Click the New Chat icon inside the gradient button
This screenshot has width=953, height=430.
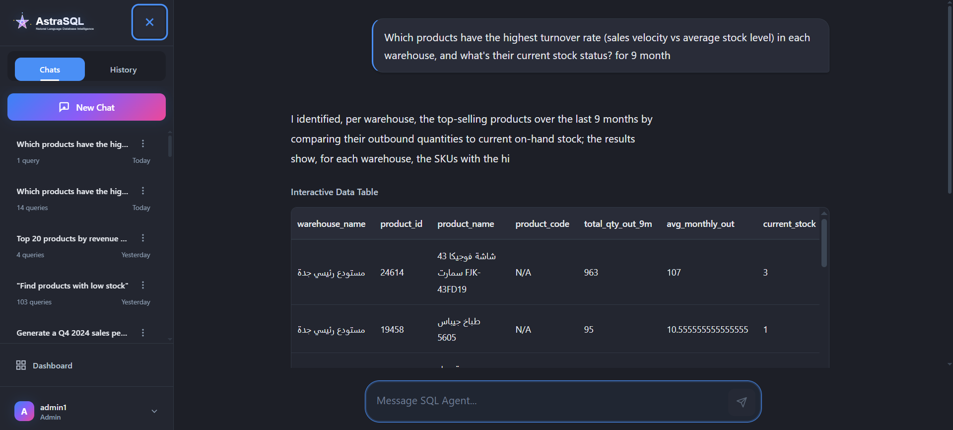[x=64, y=107]
